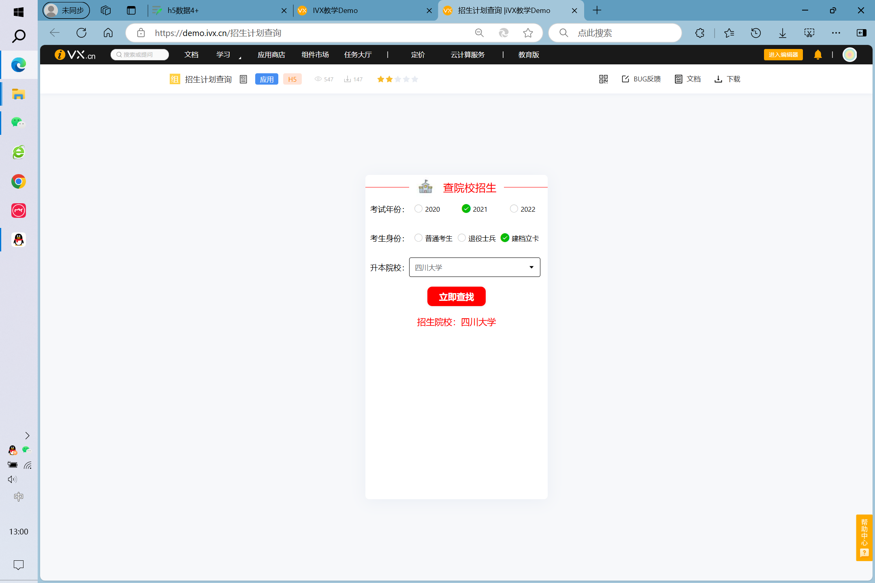Open iVX notification bell
The width and height of the screenshot is (875, 583).
tap(818, 55)
